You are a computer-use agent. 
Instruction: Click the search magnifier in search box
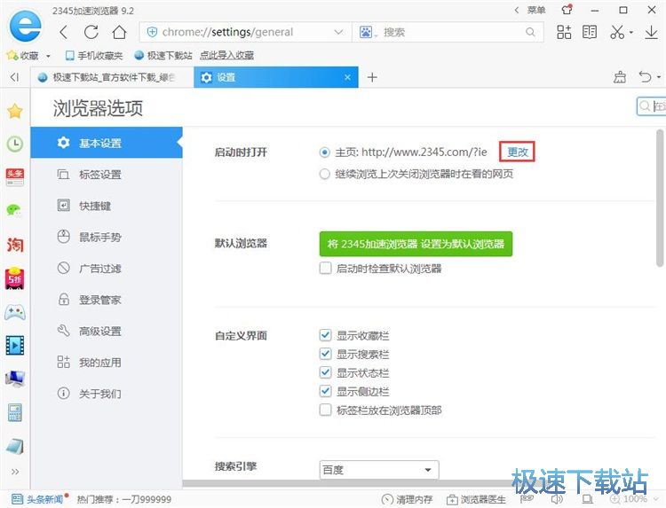click(530, 32)
